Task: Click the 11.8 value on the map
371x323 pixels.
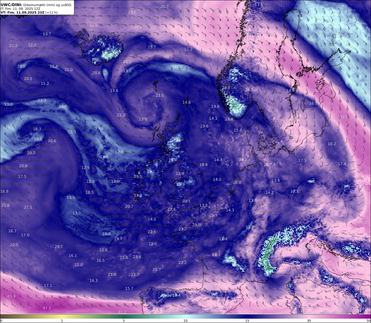Action: [x=250, y=227]
